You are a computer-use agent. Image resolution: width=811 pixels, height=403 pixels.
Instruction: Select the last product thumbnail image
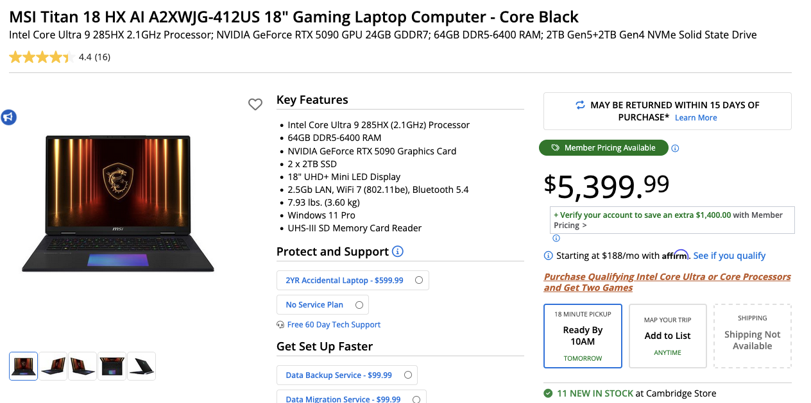(x=142, y=366)
